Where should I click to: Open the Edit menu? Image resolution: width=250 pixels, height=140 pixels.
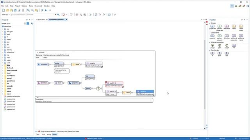point(7,6)
